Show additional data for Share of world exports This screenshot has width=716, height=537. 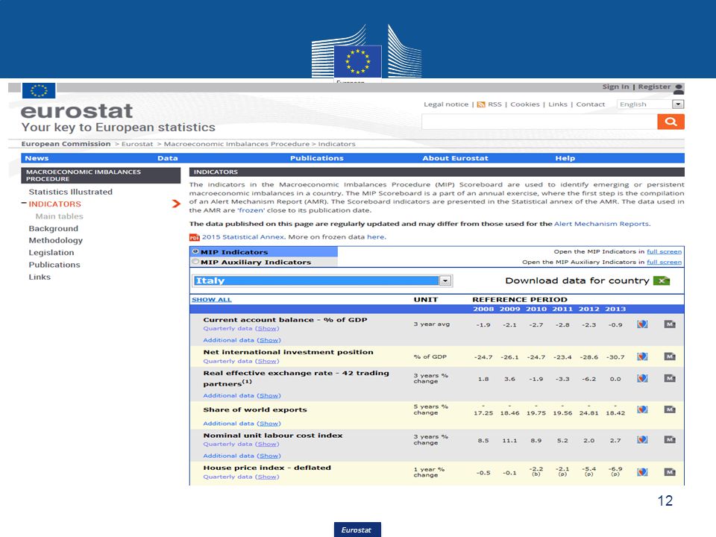coord(269,424)
